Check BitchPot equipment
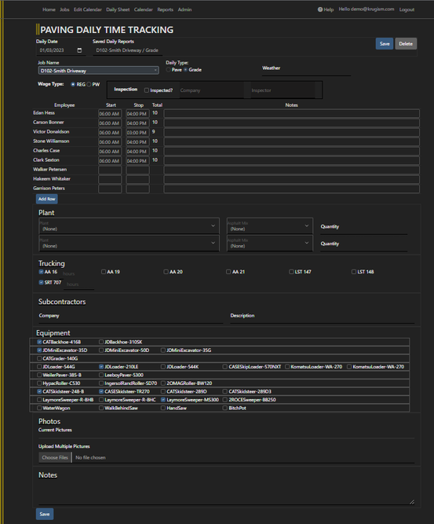Viewport: 434px width, 524px height. (225, 408)
